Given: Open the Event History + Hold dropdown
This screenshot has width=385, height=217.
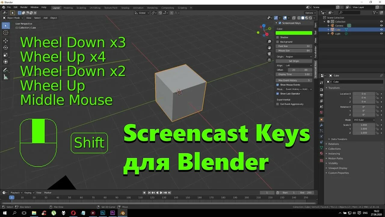Looking at the screenshot, I should (x=298, y=89).
